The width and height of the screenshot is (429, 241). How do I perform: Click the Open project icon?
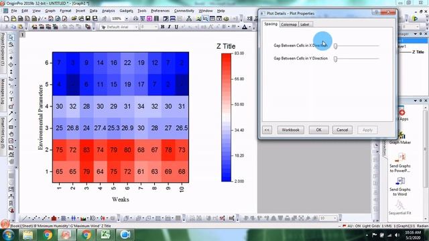point(74,19)
